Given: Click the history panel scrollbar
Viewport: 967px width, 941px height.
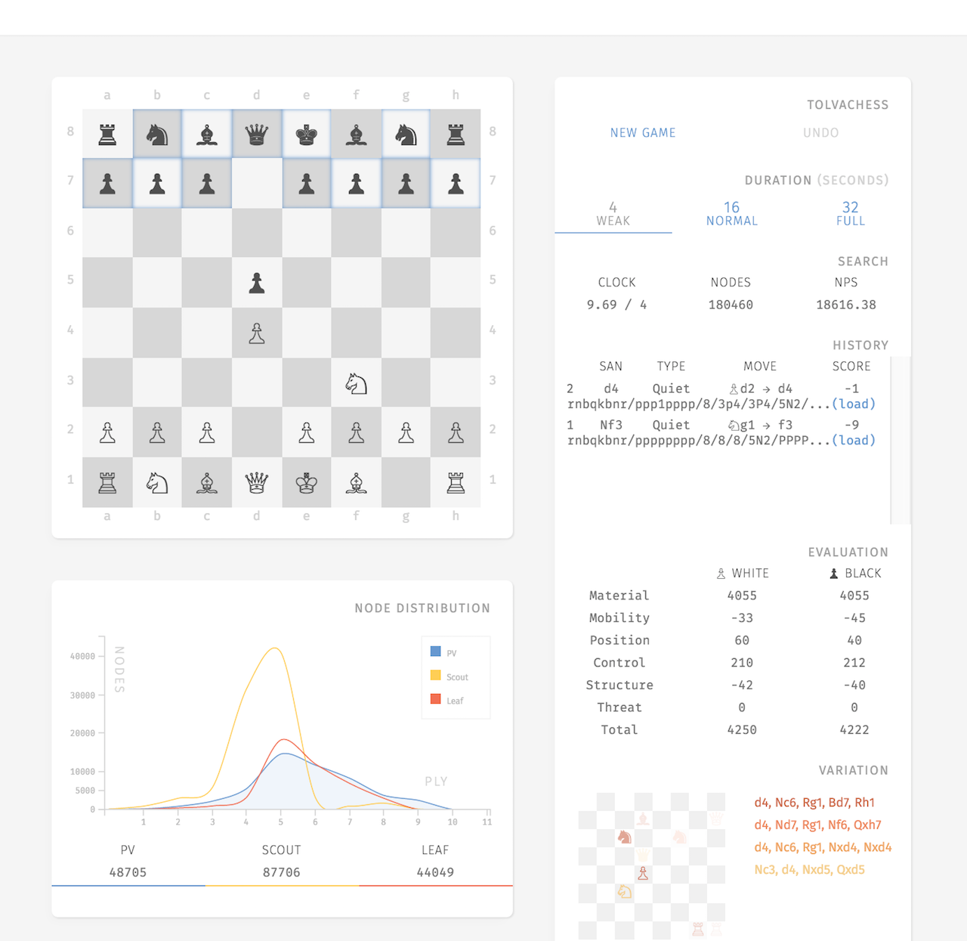Looking at the screenshot, I should click(x=901, y=441).
